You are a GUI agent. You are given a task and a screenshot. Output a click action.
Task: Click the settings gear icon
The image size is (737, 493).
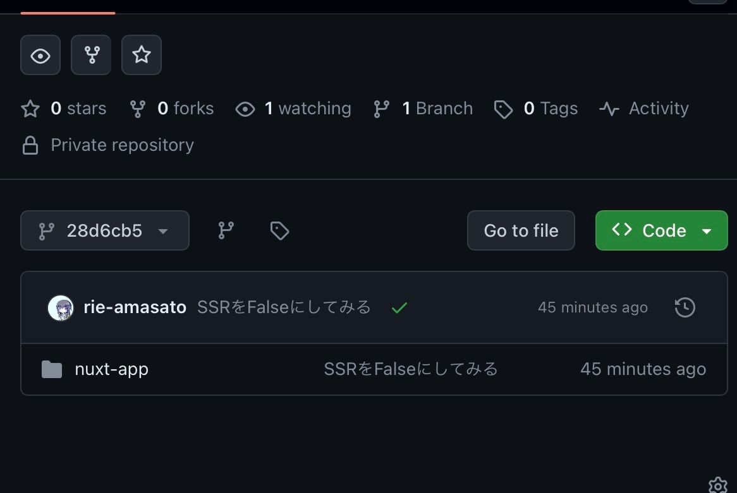click(x=718, y=485)
